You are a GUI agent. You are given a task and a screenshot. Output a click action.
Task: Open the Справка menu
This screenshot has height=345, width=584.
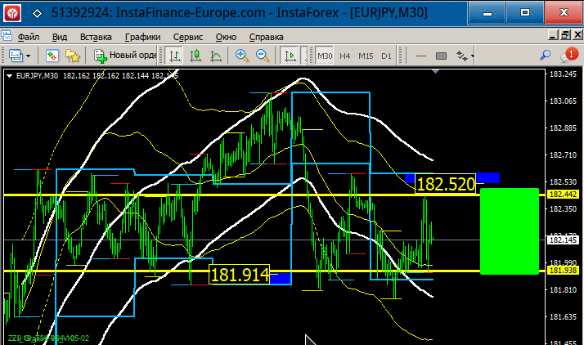click(x=266, y=37)
